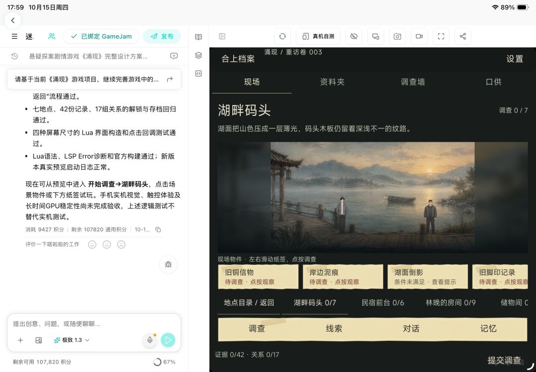Send the message with the play button
The image size is (536, 372).
168,340
